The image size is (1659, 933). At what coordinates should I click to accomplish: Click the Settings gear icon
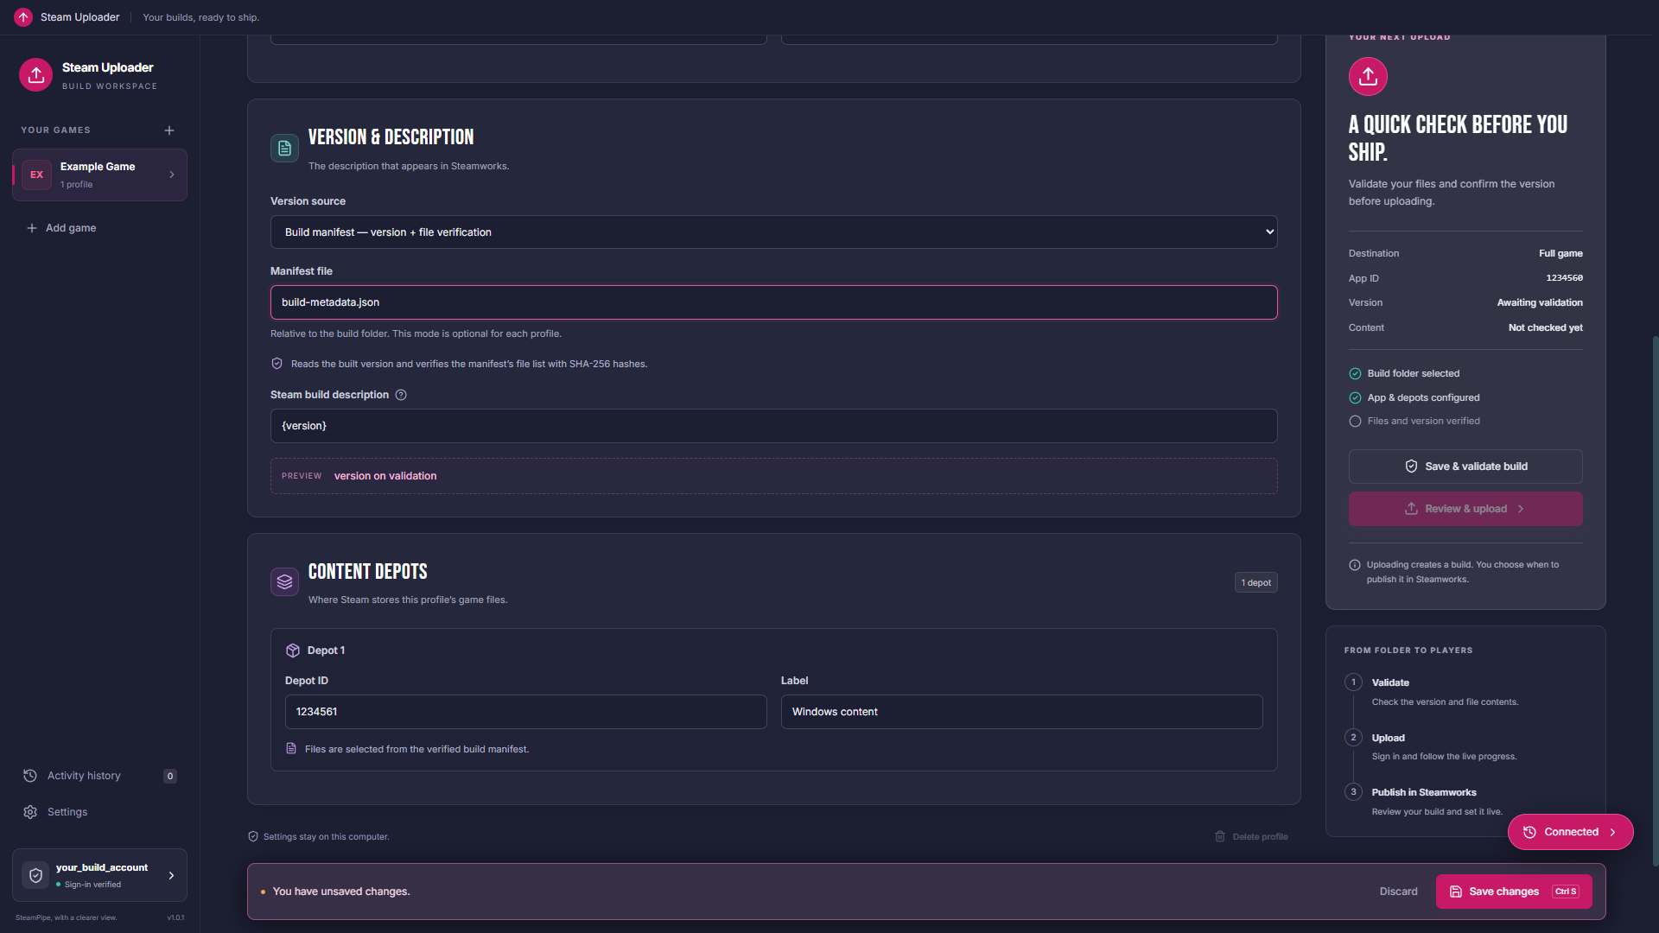pos(30,812)
